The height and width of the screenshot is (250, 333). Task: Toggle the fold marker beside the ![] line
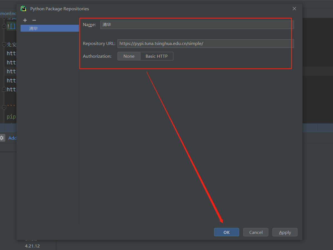click(x=4, y=26)
